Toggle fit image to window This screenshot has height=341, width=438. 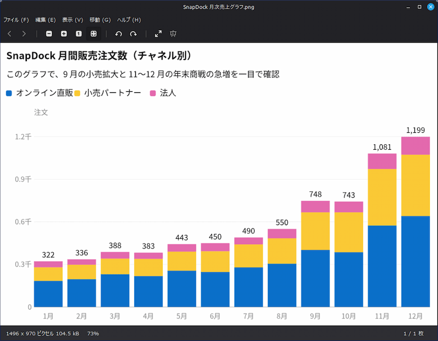pos(94,34)
